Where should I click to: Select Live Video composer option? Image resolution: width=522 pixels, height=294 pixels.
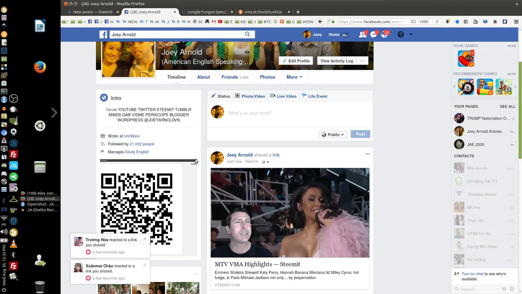pyautogui.click(x=283, y=96)
